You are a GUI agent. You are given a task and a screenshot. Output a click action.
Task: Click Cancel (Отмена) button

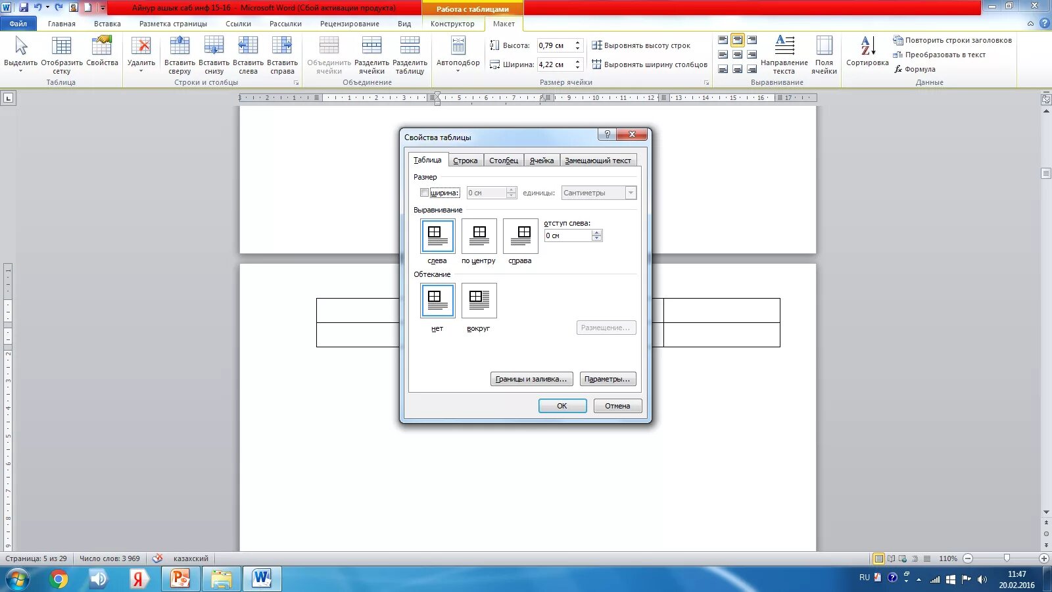click(617, 406)
